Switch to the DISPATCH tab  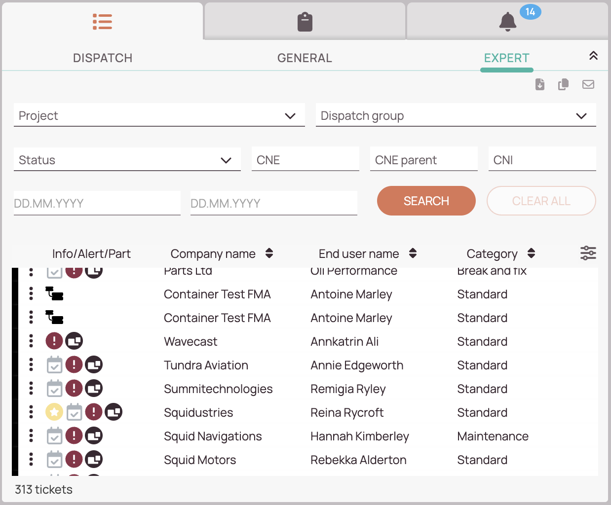[x=102, y=58]
